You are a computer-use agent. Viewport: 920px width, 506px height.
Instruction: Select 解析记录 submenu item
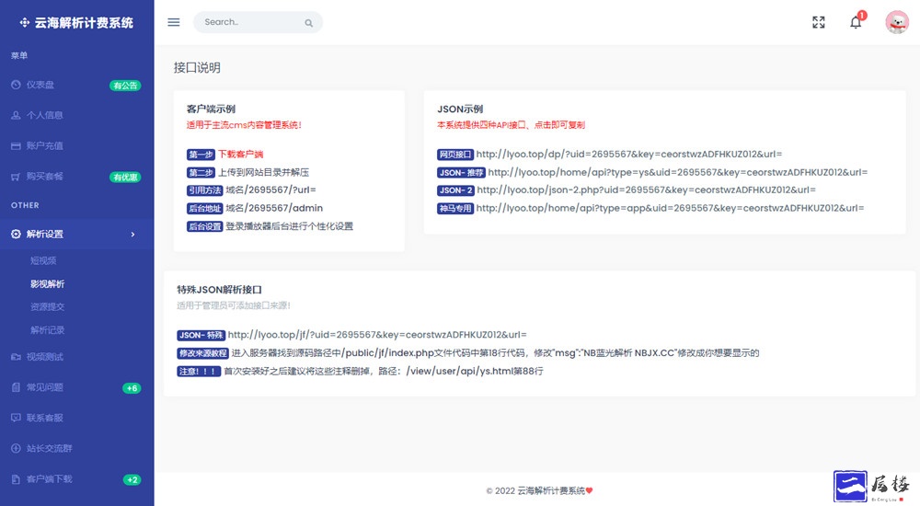[x=48, y=330]
